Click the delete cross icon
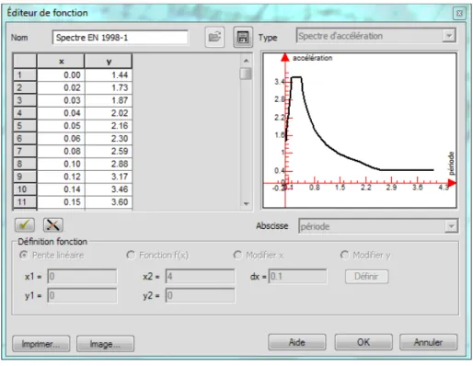 pos(53,225)
